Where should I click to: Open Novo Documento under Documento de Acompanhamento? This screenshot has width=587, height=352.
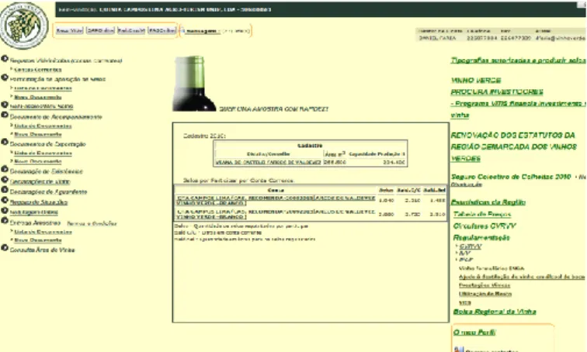[38, 135]
